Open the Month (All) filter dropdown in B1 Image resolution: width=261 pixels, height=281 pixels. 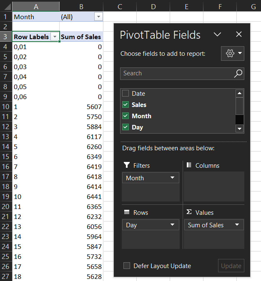pyautogui.click(x=98, y=17)
